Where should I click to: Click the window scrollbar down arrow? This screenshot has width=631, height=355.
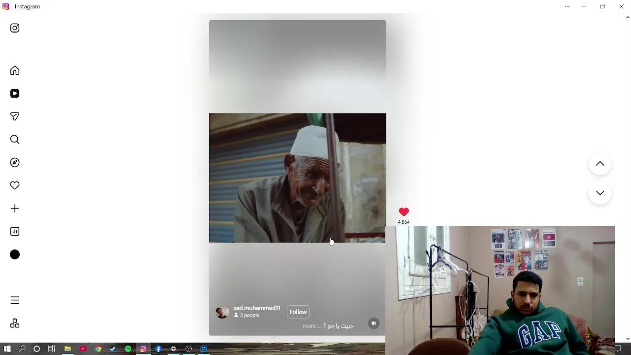tap(628, 339)
